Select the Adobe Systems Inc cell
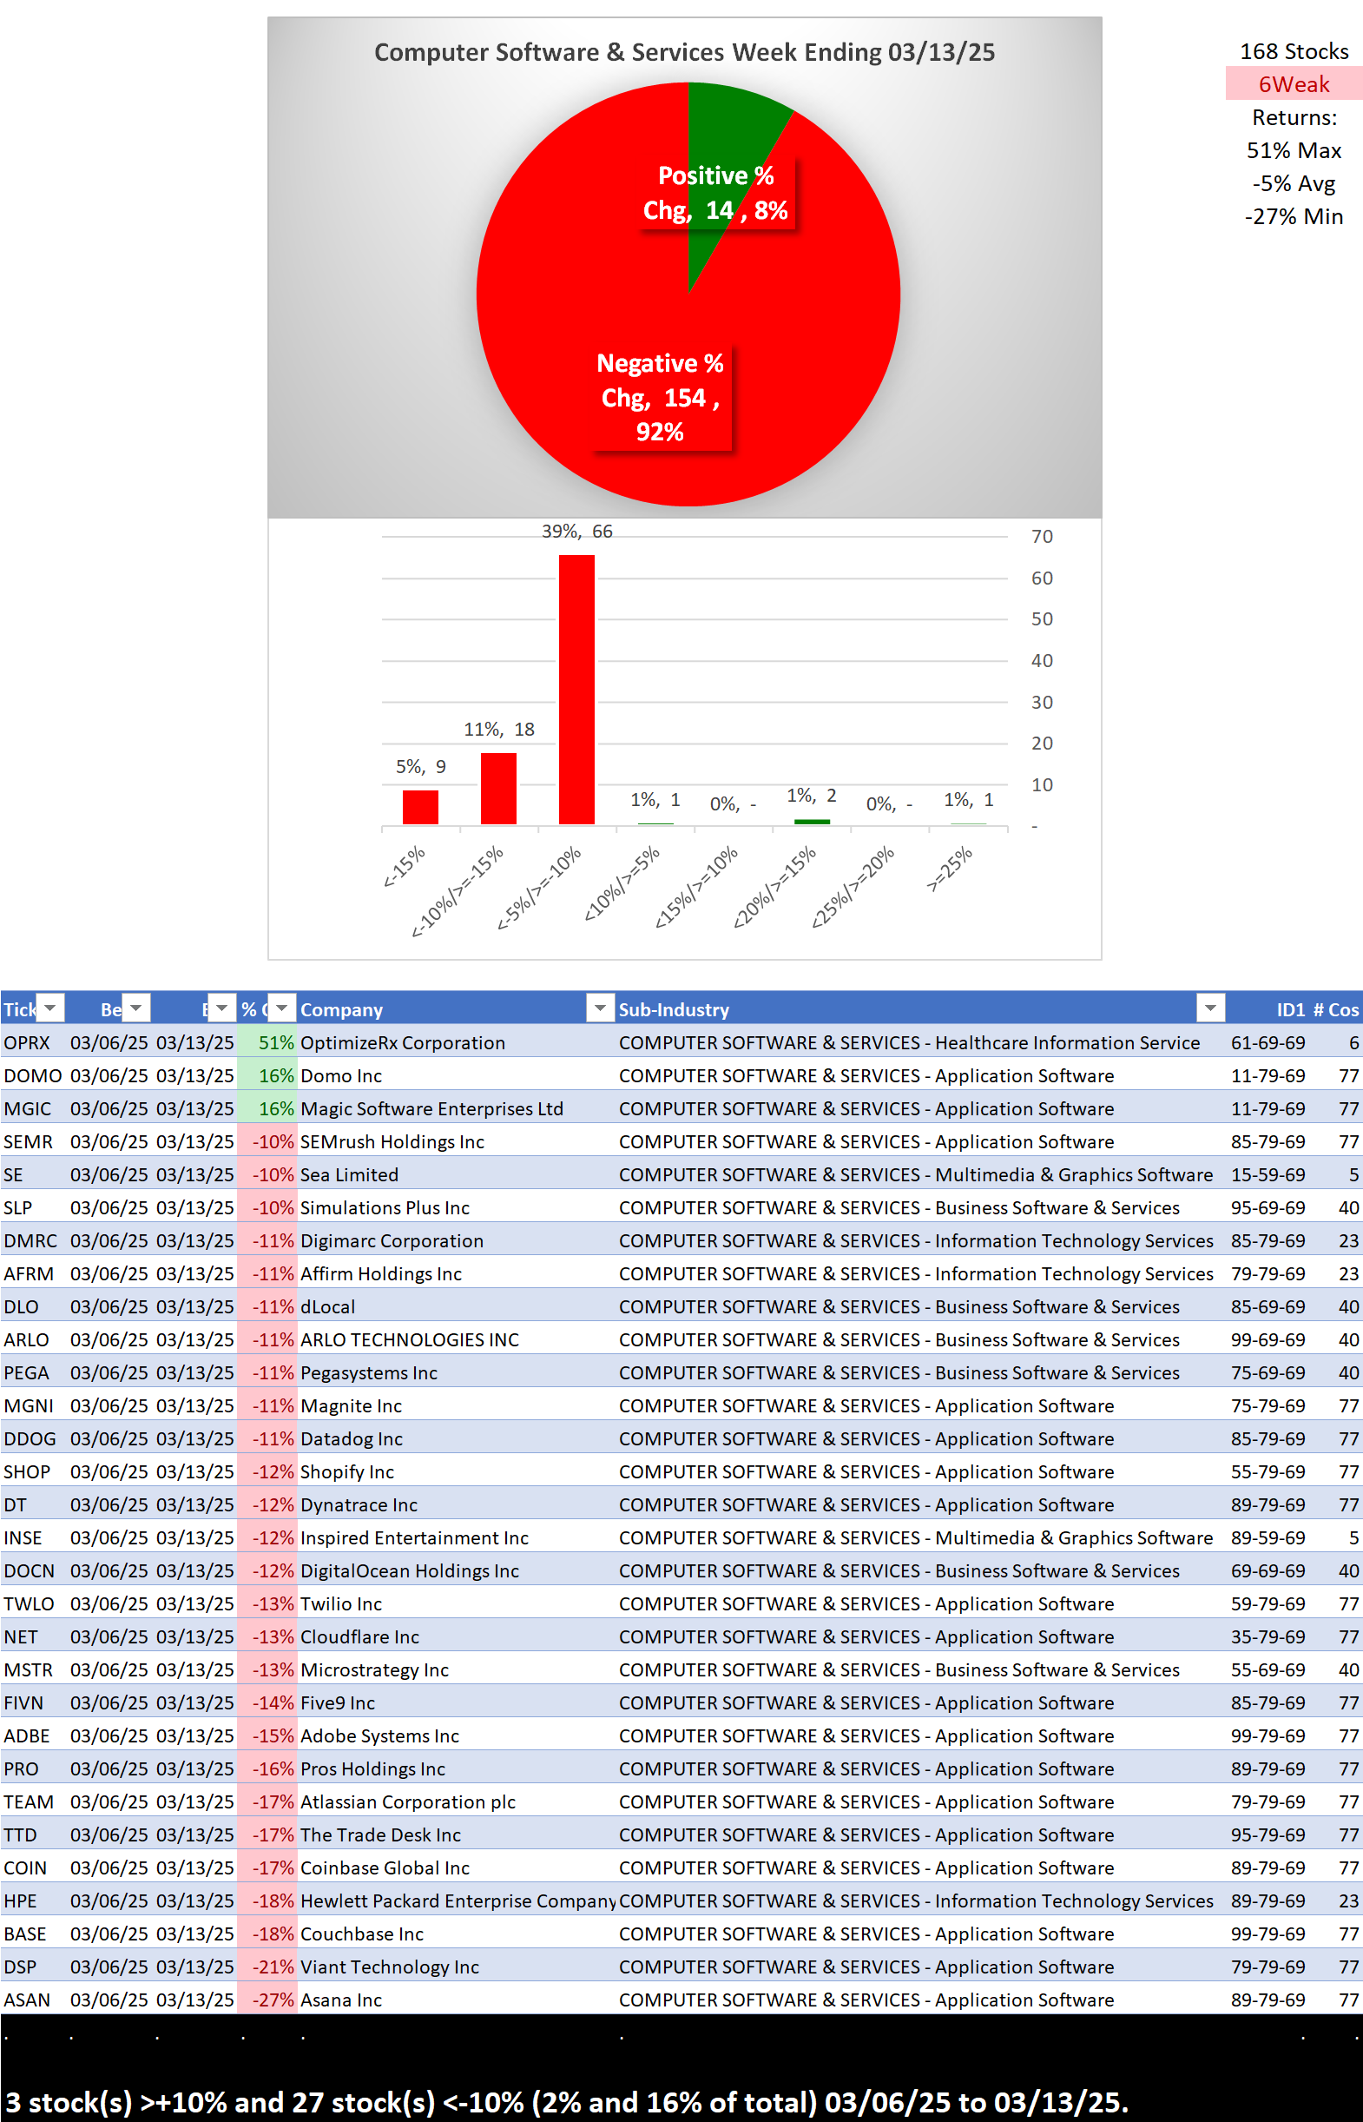1363x2122 pixels. click(x=457, y=1735)
